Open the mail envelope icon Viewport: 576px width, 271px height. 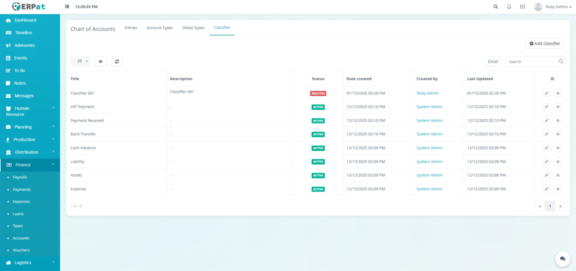(x=523, y=7)
